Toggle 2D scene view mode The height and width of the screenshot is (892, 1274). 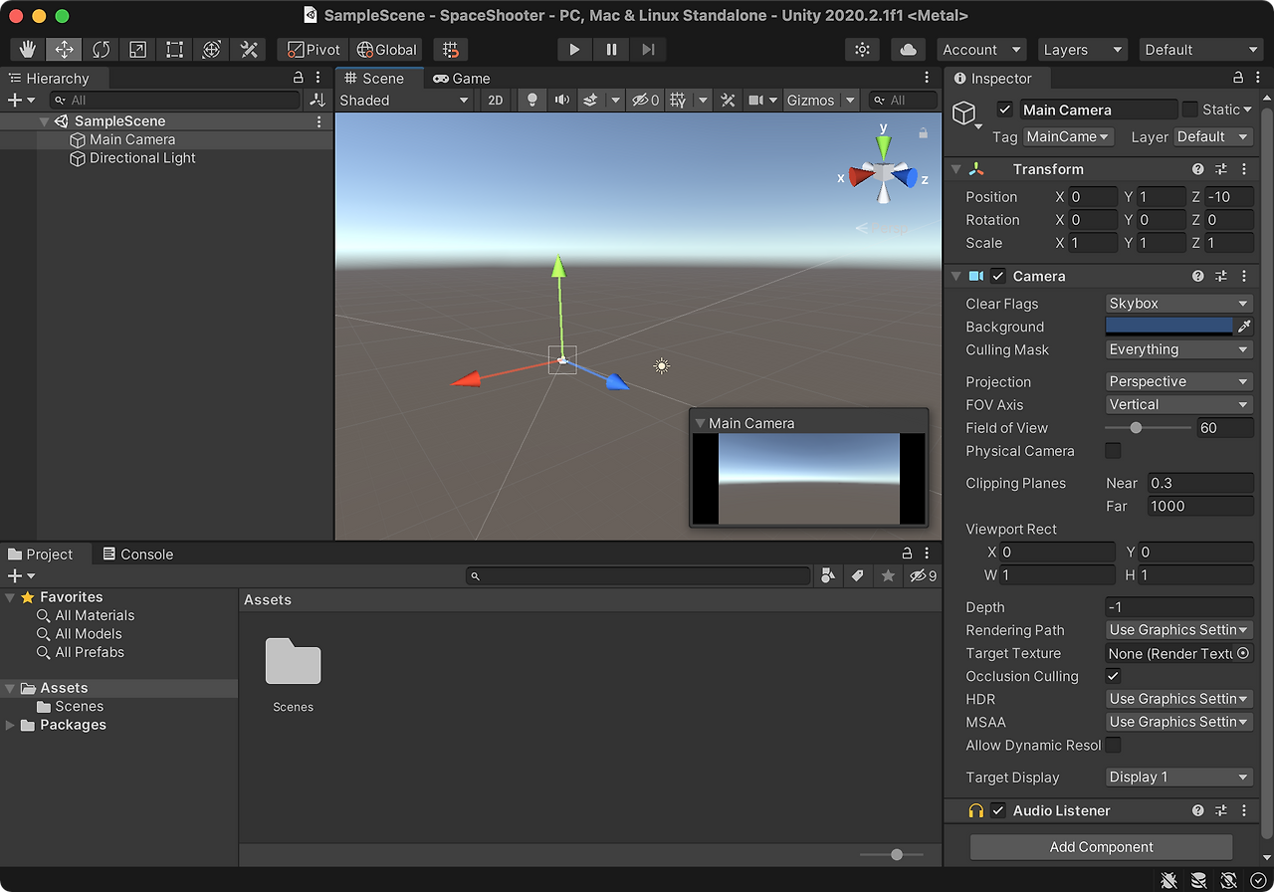(495, 100)
